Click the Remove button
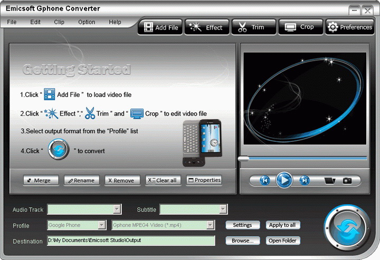The width and height of the screenshot is (380, 260). 122,180
